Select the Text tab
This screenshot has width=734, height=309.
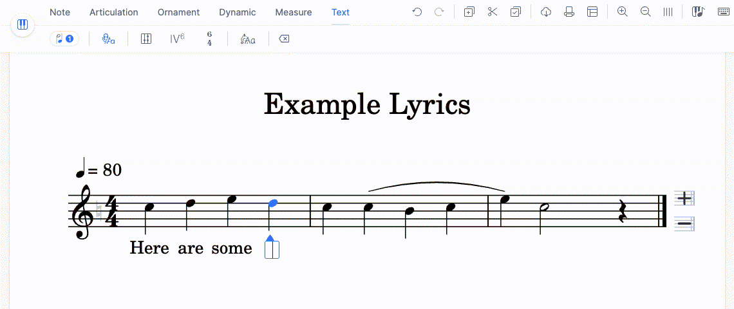pos(341,12)
